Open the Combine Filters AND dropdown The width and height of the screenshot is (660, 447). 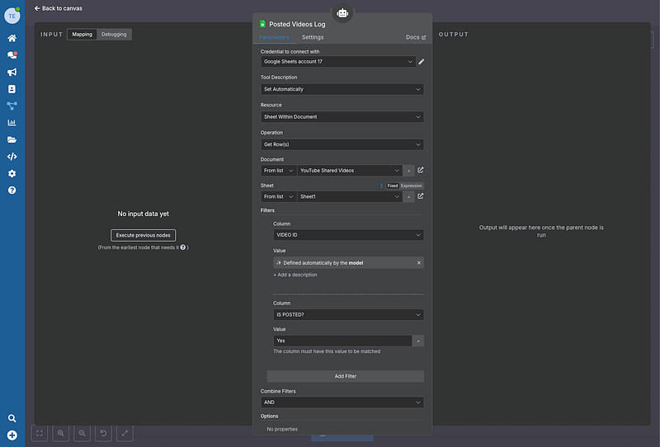pos(342,402)
